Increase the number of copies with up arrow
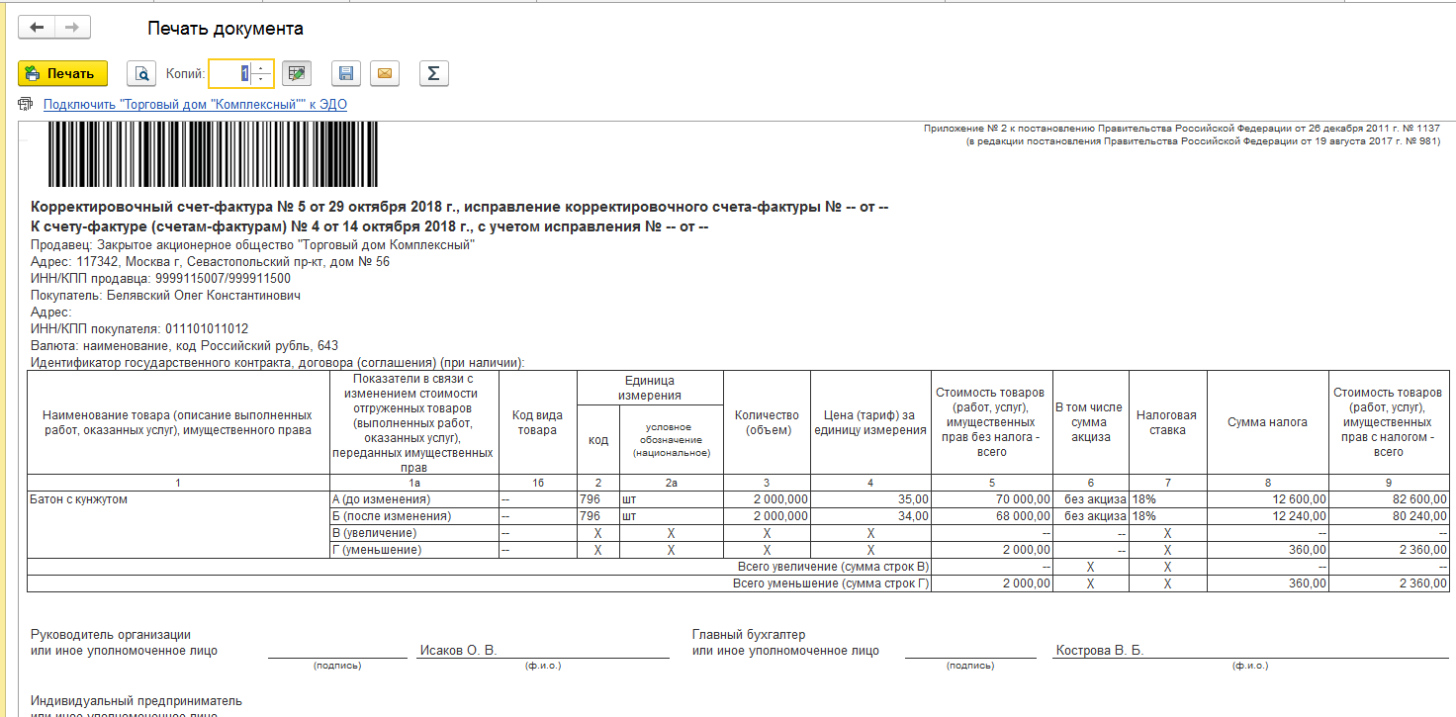 coord(261,67)
